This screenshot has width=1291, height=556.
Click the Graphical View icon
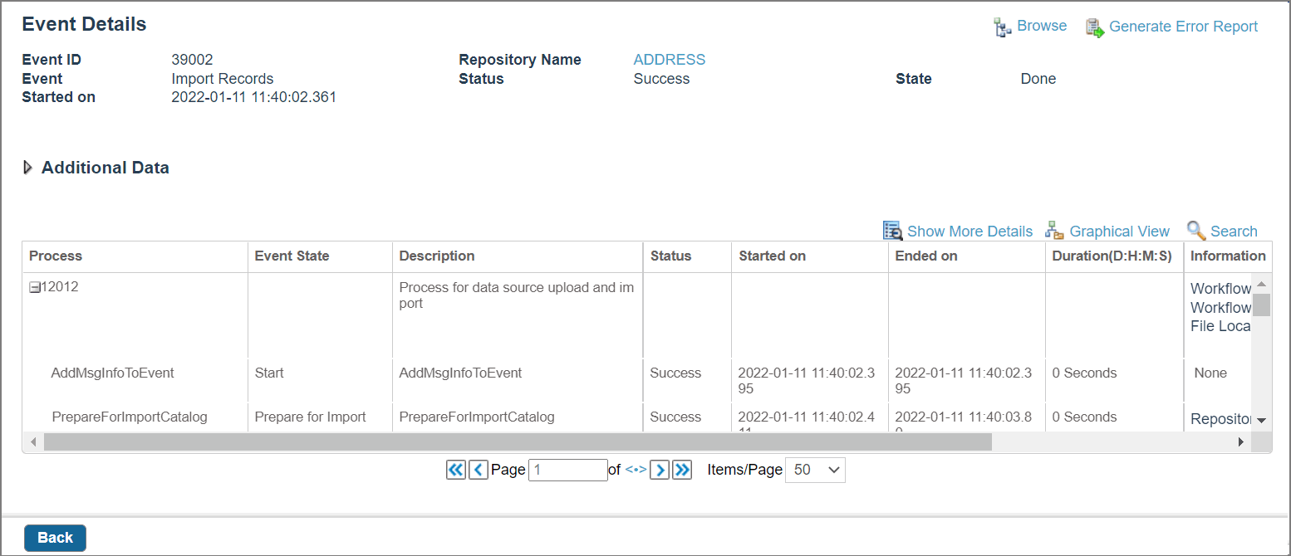pos(1054,231)
